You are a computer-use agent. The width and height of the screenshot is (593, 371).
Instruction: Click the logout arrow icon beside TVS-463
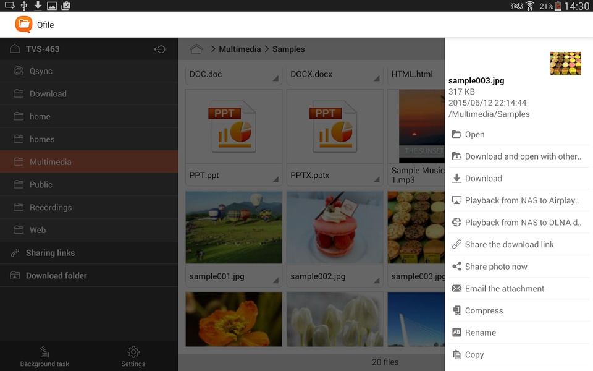(x=159, y=49)
